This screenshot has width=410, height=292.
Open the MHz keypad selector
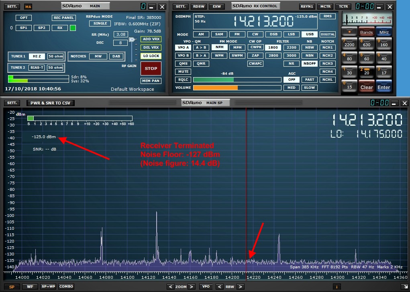[x=384, y=32]
